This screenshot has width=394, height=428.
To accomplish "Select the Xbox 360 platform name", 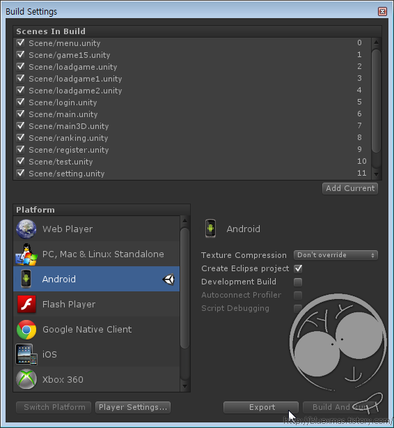I will (63, 379).
